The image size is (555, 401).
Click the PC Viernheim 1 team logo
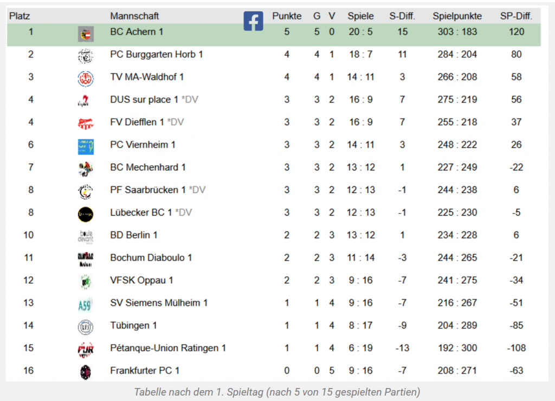(86, 146)
